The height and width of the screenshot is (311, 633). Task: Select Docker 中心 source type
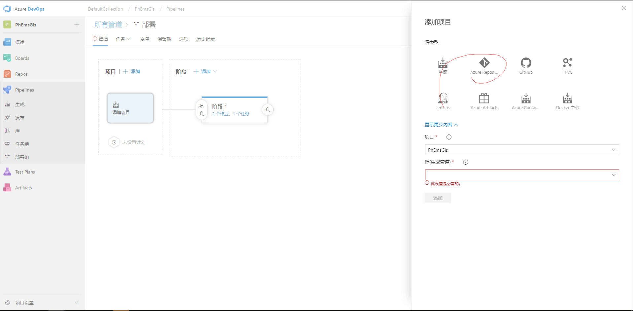(x=567, y=98)
